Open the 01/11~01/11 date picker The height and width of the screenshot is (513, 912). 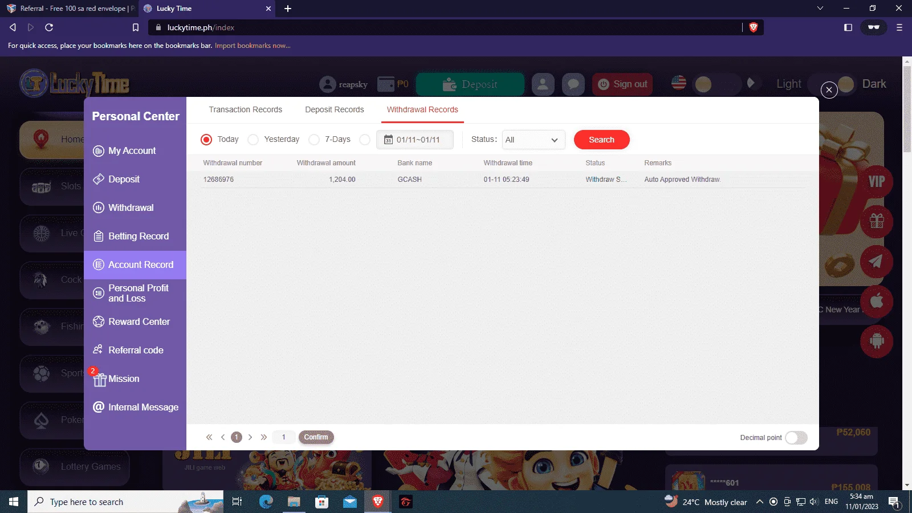tap(415, 140)
